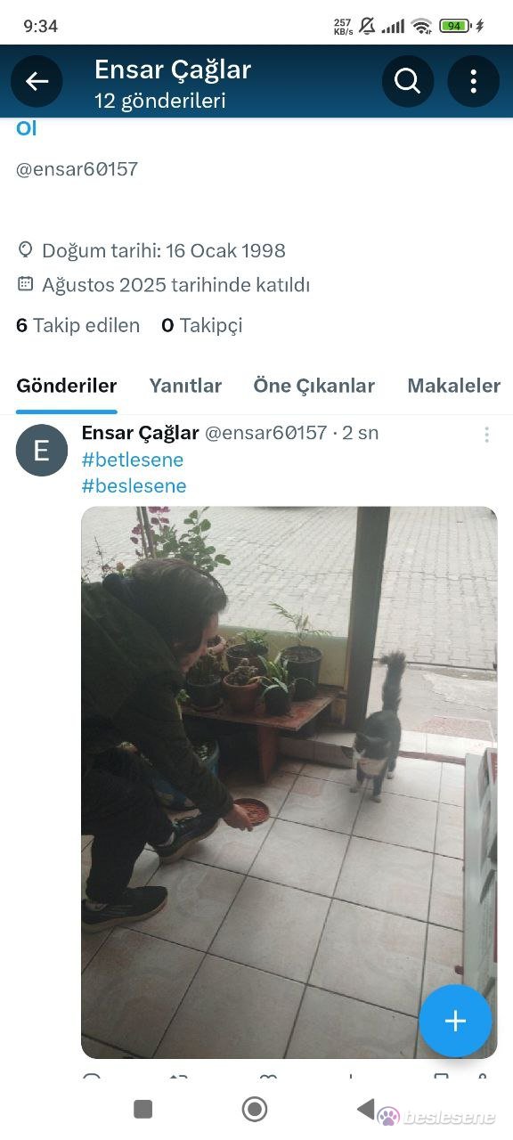Open the tweet's three-dot options menu

pyautogui.click(x=486, y=435)
